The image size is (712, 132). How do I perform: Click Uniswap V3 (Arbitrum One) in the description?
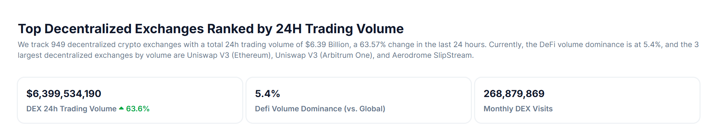coord(324,55)
